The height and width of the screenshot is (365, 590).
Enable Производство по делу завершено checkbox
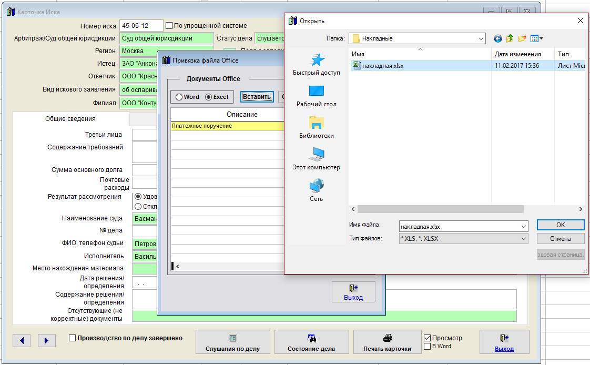coord(73,338)
